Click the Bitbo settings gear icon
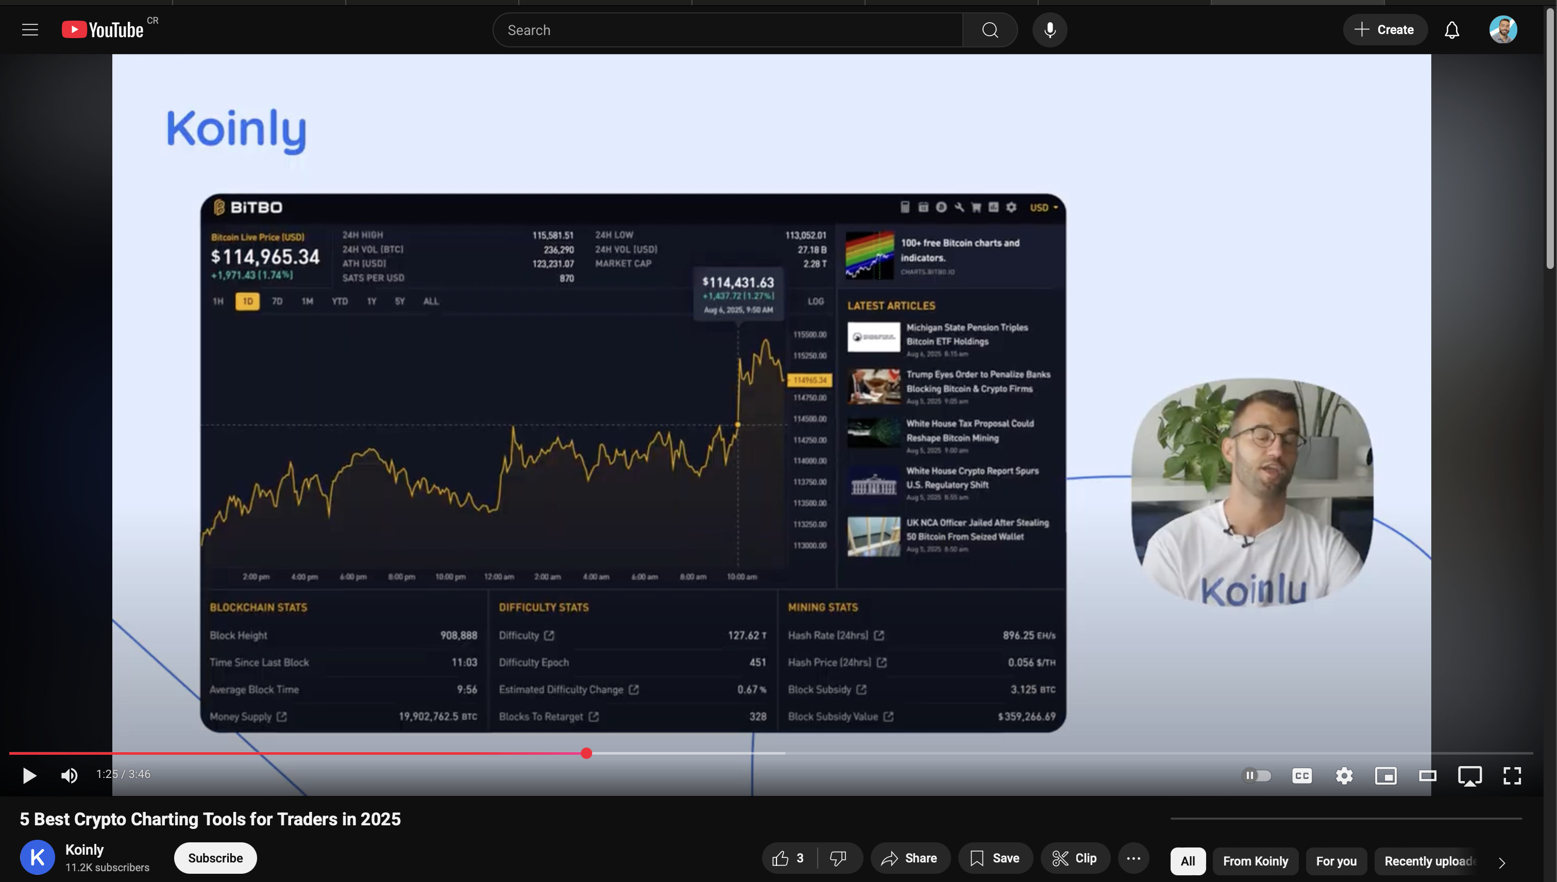The image size is (1557, 882). (1011, 207)
